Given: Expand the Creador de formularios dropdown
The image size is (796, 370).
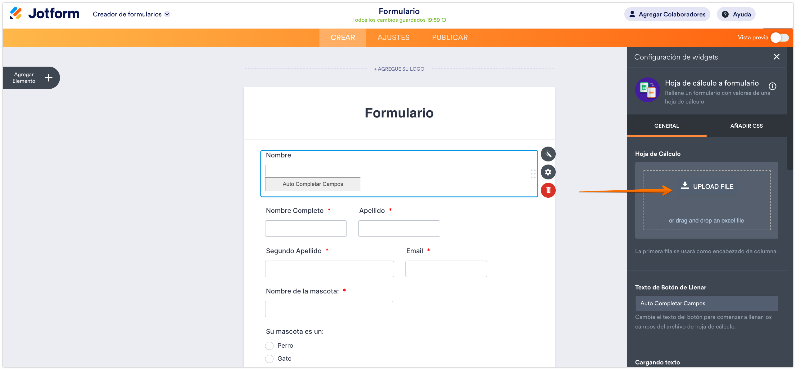Looking at the screenshot, I should pyautogui.click(x=167, y=14).
